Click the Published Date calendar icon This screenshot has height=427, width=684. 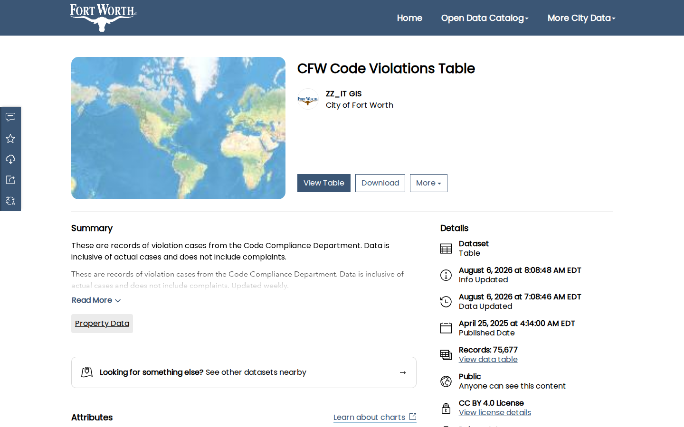[446, 328]
